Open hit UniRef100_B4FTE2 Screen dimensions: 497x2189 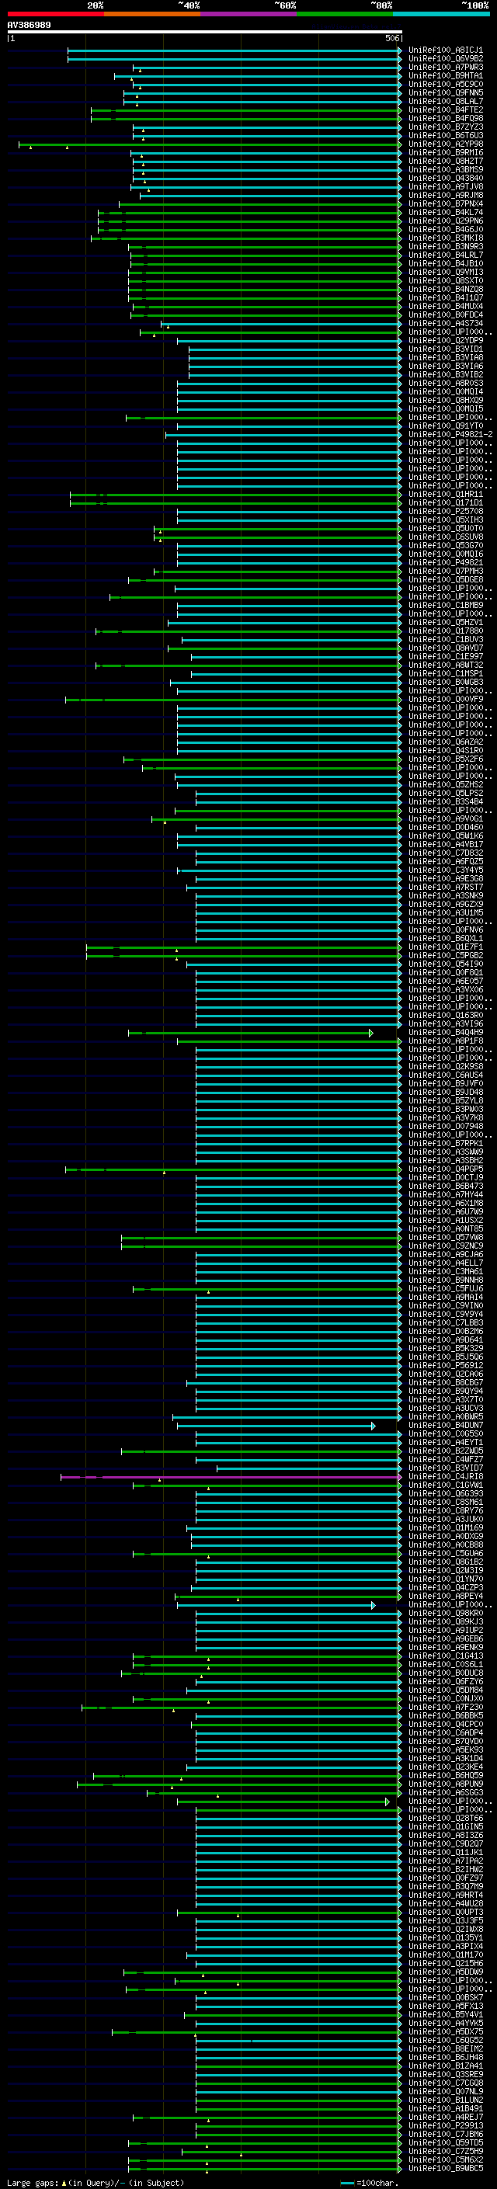point(446,109)
